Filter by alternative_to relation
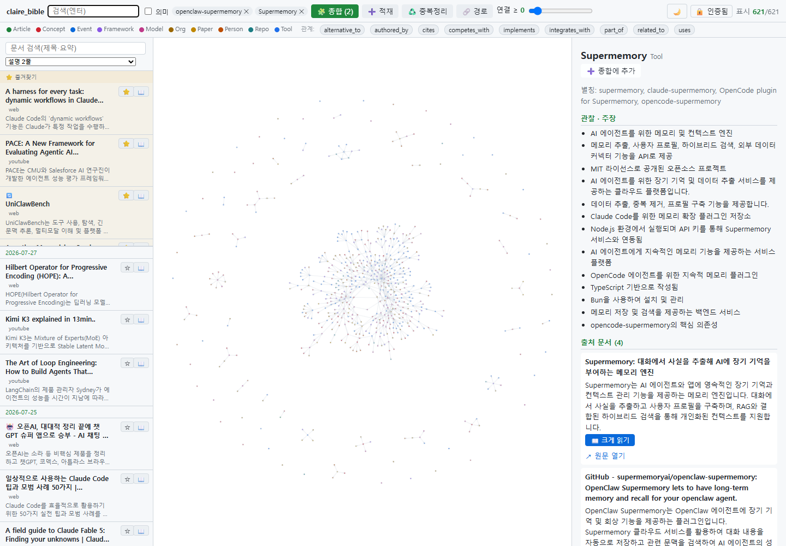This screenshot has width=786, height=546. click(342, 30)
